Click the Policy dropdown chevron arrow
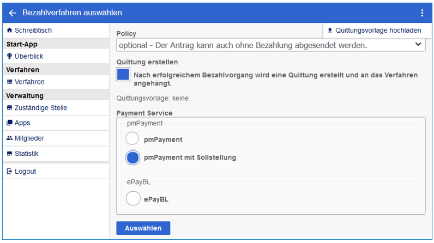Screen dimensions: 434x243 click(418, 45)
